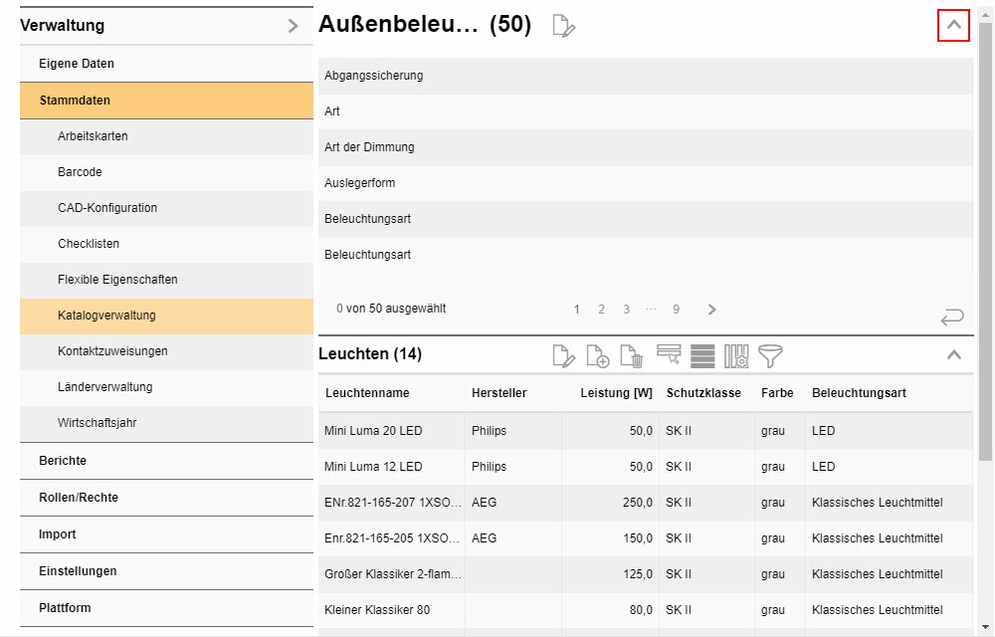Click the list rows display icon
This screenshot has width=995, height=637.
pos(702,355)
